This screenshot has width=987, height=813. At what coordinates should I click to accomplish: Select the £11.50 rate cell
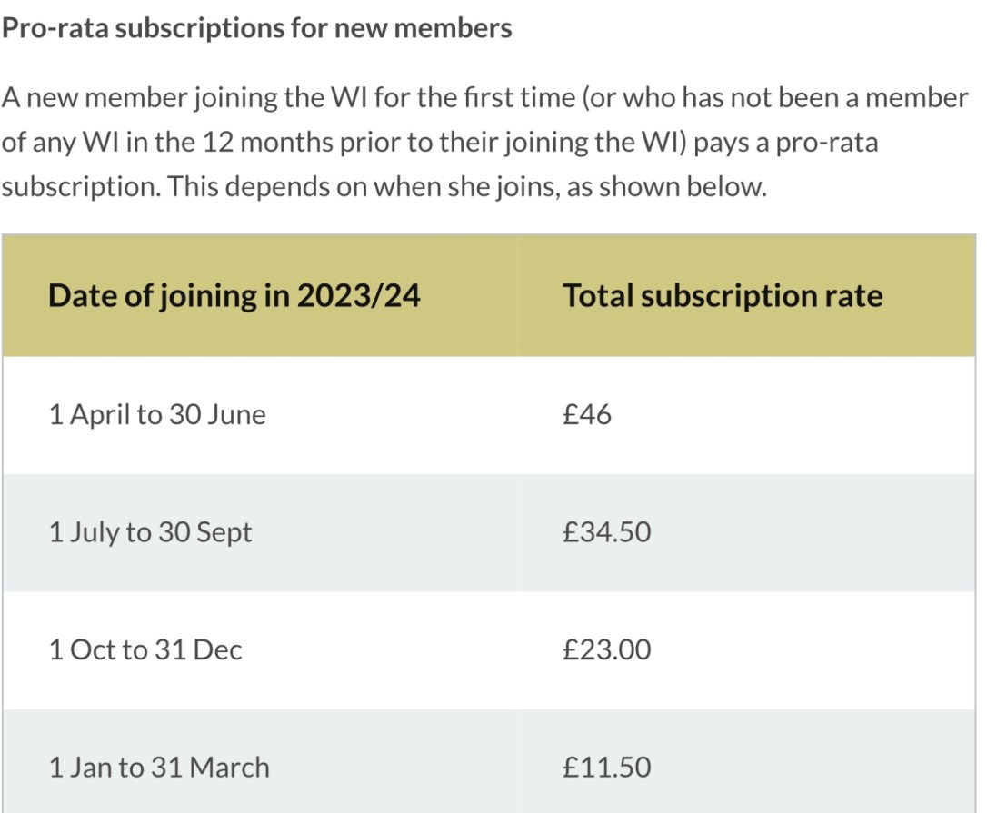click(607, 768)
